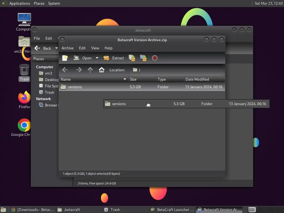Switch to .betacraft window in taskbar

79,210
